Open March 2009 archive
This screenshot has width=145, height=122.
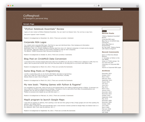pyautogui.click(x=106, y=107)
